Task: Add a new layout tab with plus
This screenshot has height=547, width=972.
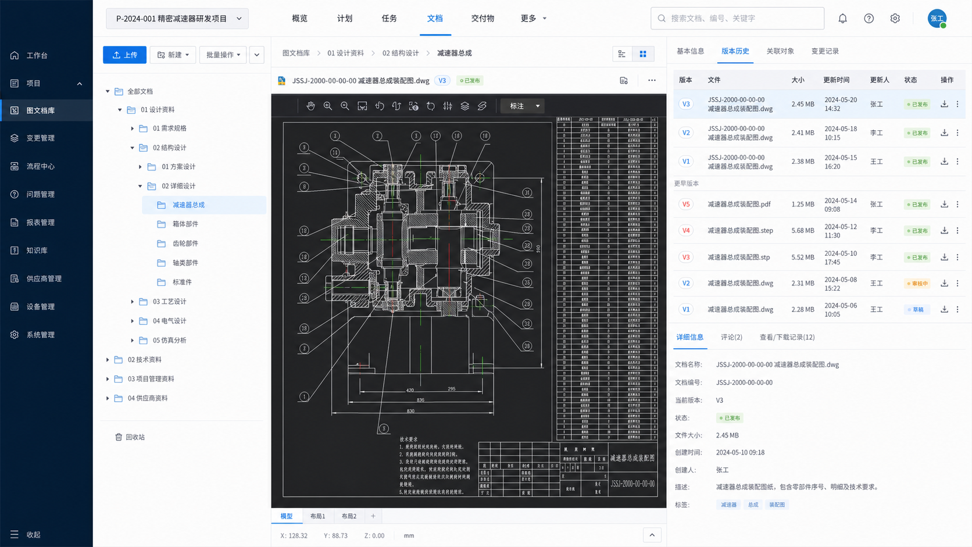Action: [373, 516]
